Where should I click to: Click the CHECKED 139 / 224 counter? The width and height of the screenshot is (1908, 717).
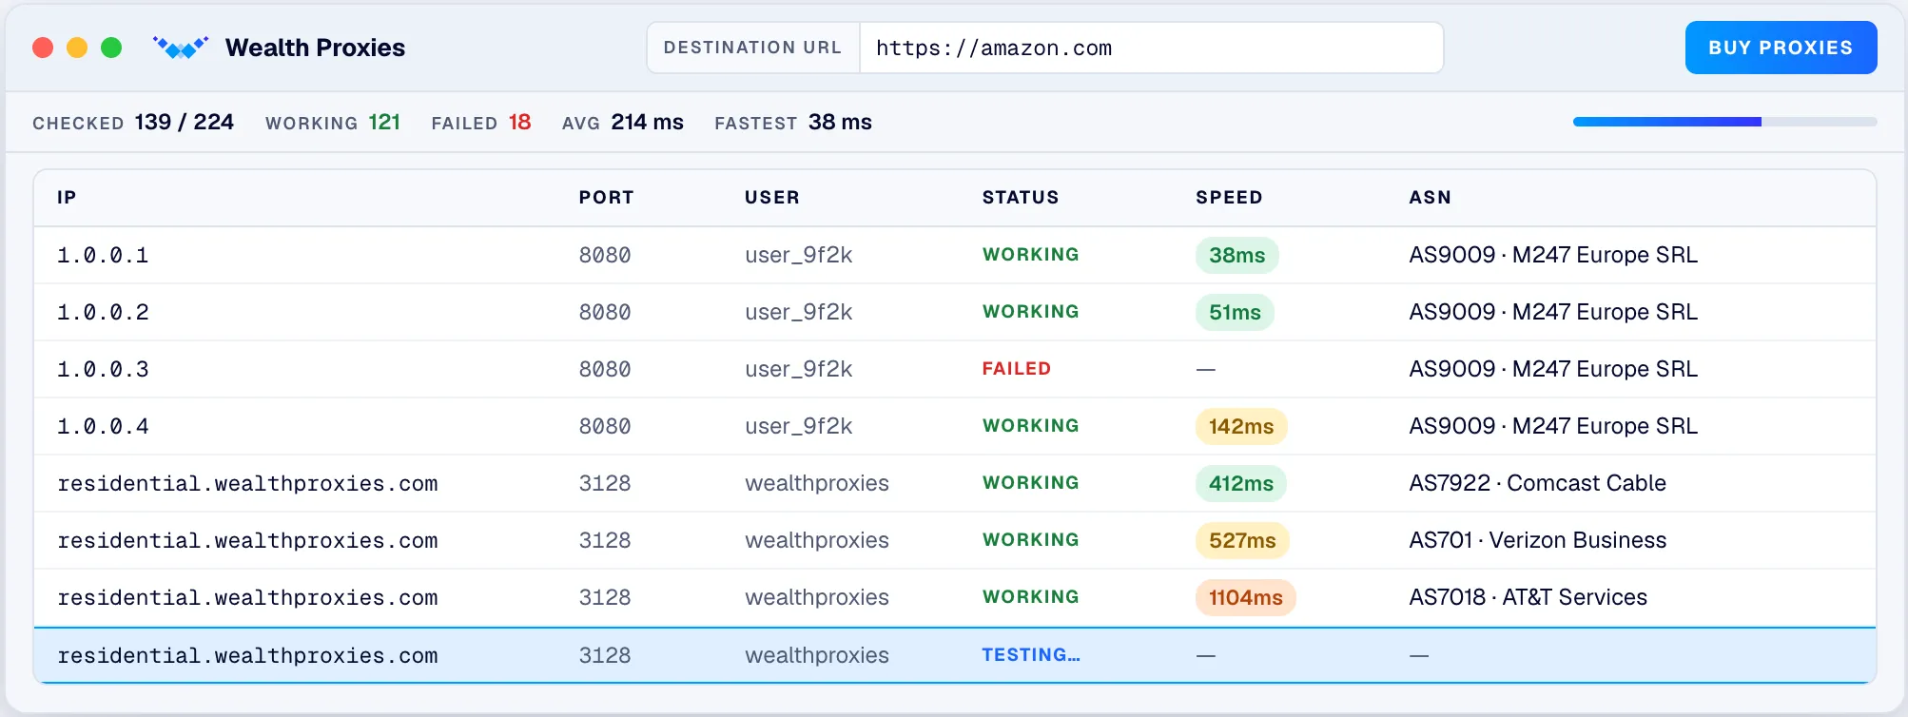pyautogui.click(x=133, y=123)
